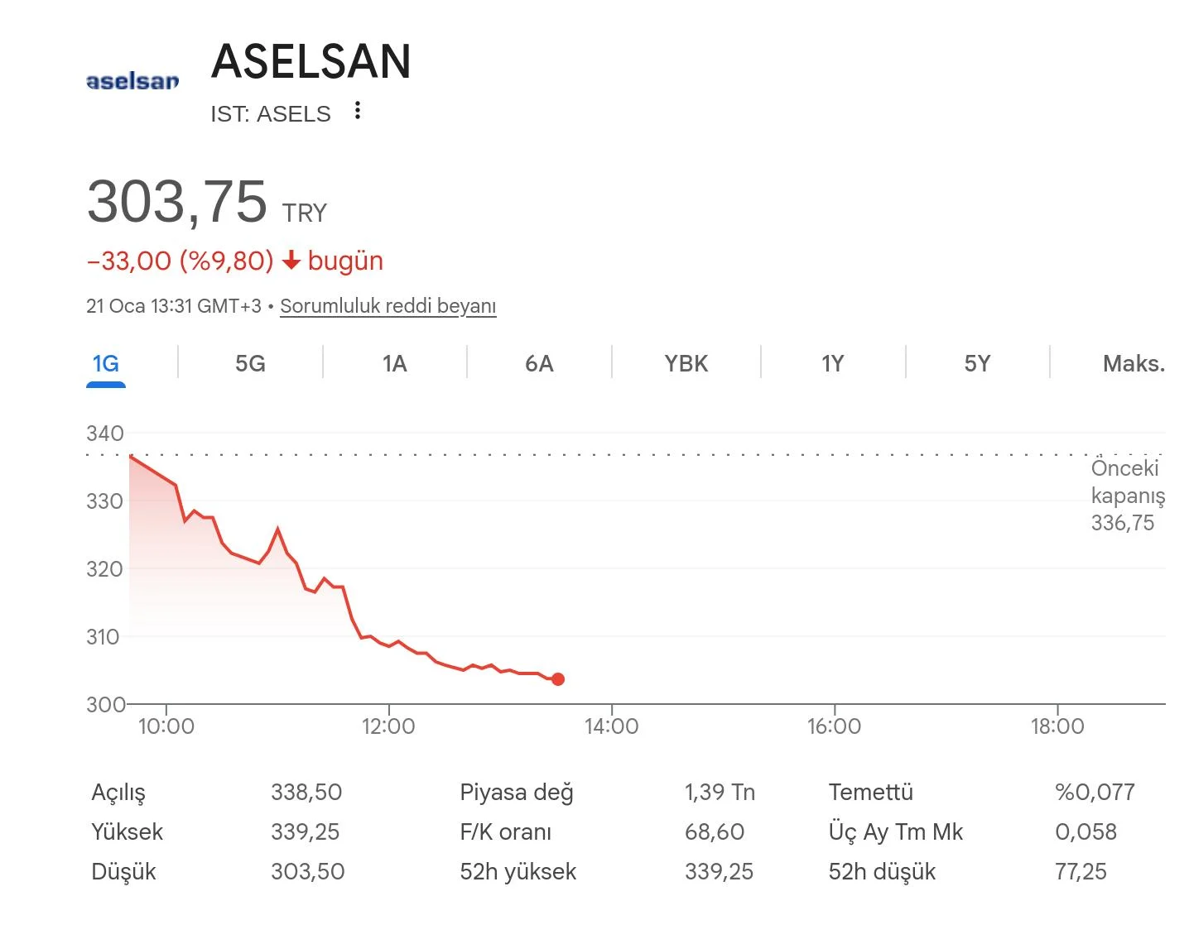This screenshot has width=1189, height=944.
Task: Switch to the 5G range tab
Action: pos(250,364)
